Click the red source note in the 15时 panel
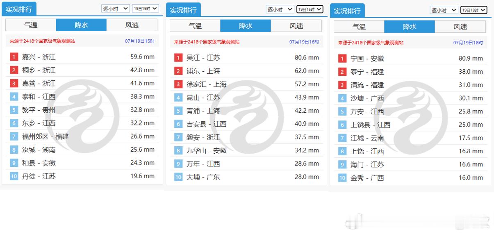Image resolution: width=494 pixels, height=234 pixels. click(43, 41)
